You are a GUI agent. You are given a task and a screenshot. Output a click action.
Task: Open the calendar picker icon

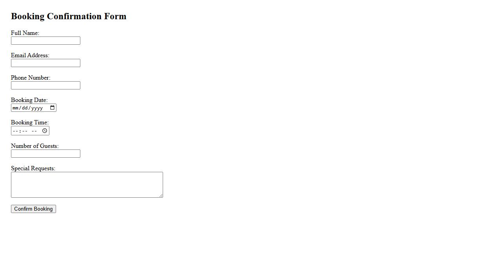tap(53, 108)
